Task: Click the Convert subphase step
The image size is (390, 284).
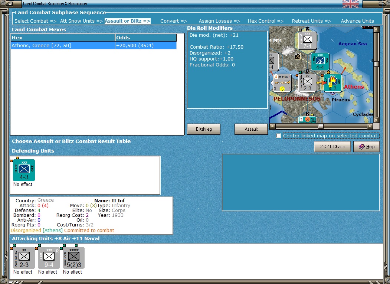Action: click(x=174, y=21)
